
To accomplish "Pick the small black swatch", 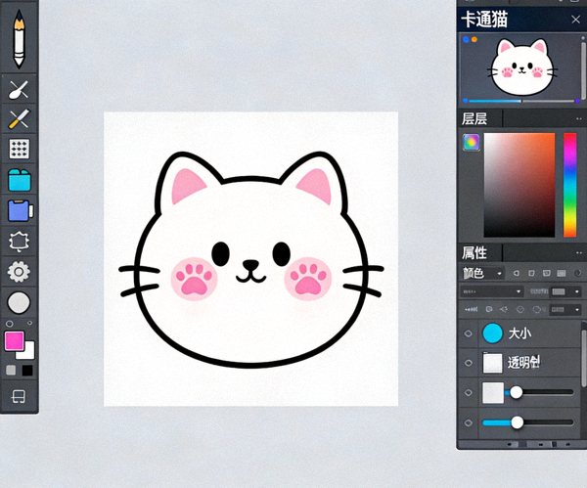I will (27, 371).
